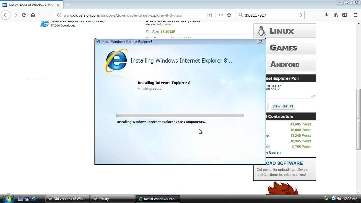The image size is (361, 203).
Task: Click the View Results button
Action: (283, 106)
